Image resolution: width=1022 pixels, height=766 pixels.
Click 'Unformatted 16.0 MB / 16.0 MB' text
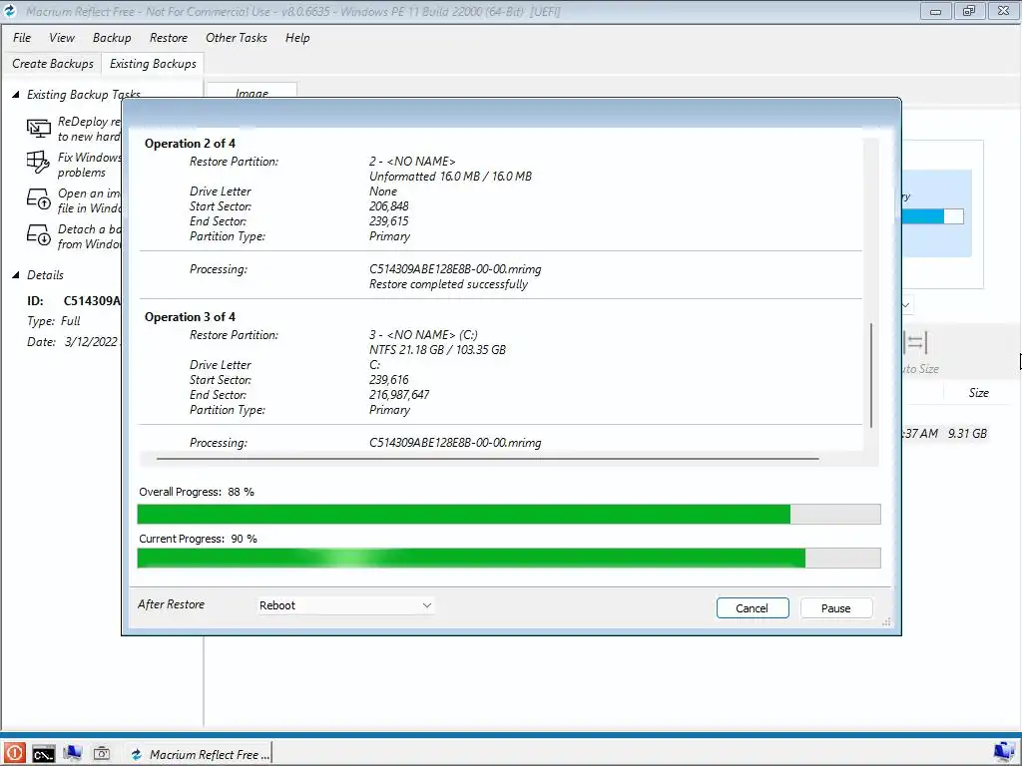point(450,177)
